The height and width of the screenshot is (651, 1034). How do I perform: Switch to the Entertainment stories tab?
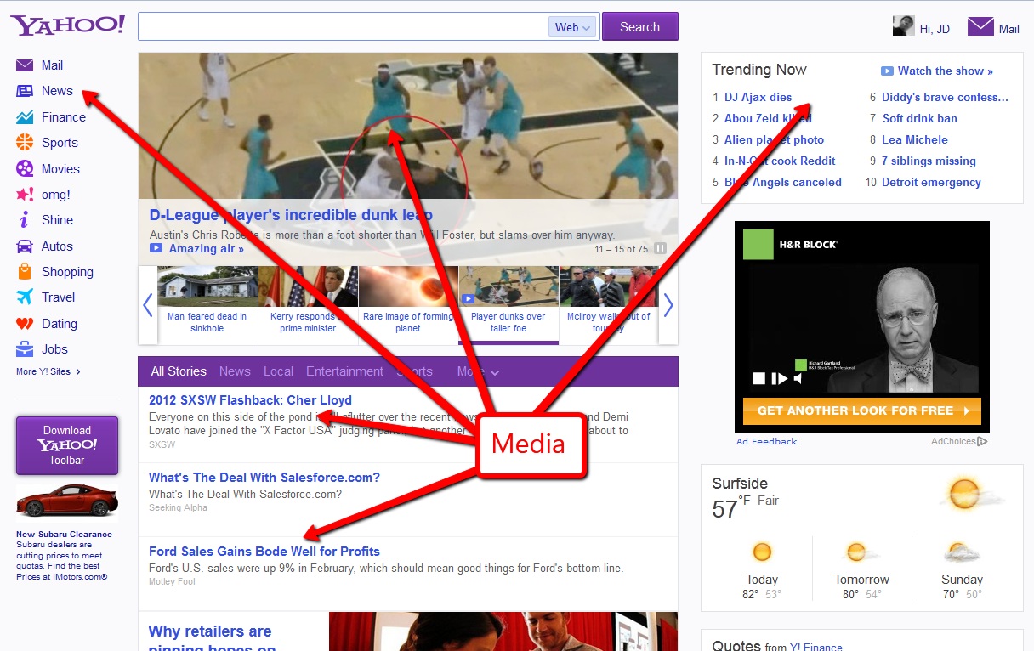click(x=344, y=371)
